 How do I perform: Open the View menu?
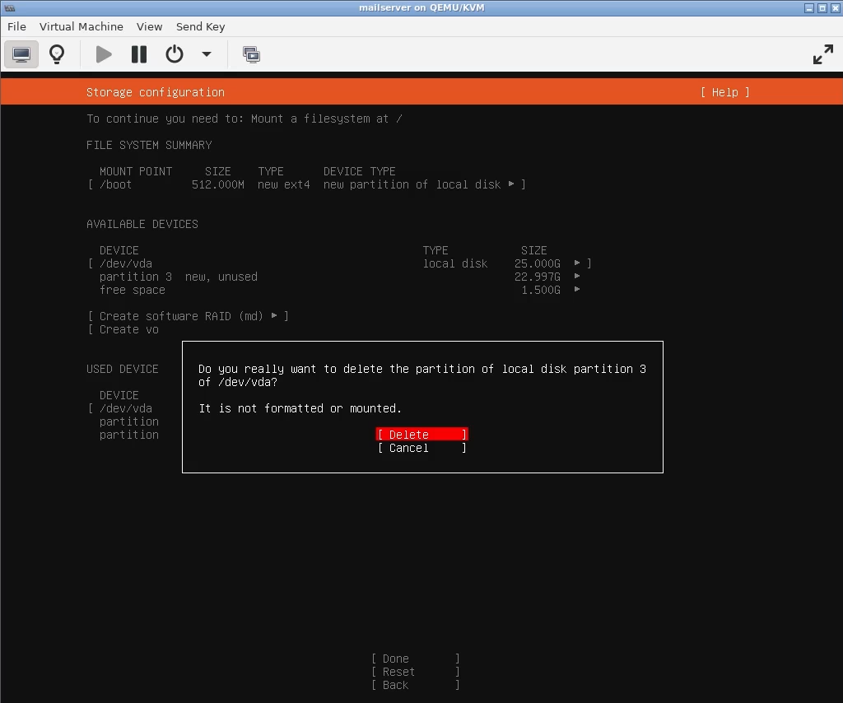click(x=149, y=26)
